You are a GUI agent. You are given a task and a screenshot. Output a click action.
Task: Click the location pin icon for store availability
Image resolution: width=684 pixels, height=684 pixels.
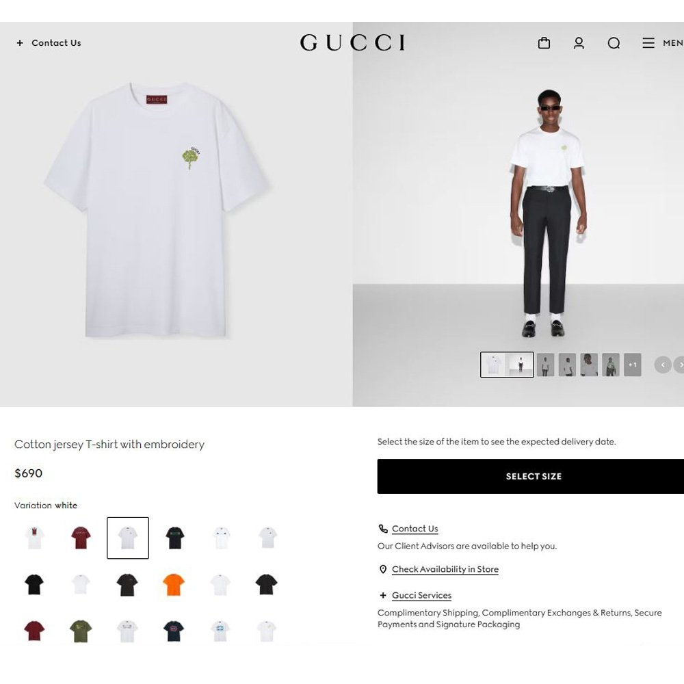(x=382, y=569)
